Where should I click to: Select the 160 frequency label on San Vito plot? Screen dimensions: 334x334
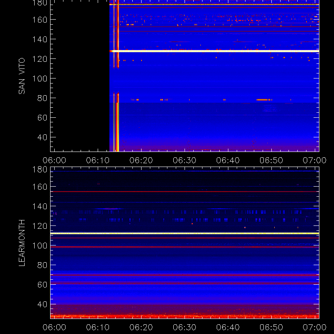pos(40,20)
